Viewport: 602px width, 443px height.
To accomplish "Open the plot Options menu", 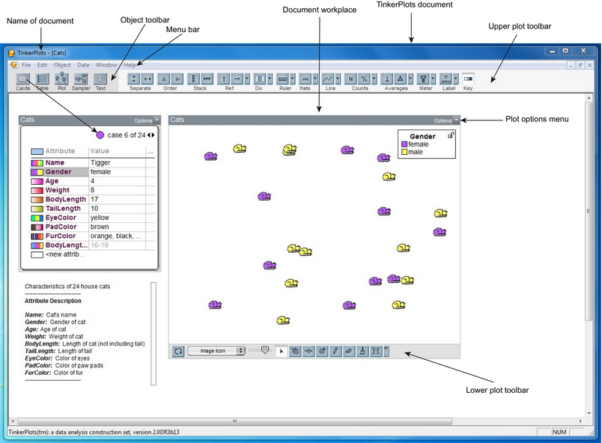I will pyautogui.click(x=446, y=120).
